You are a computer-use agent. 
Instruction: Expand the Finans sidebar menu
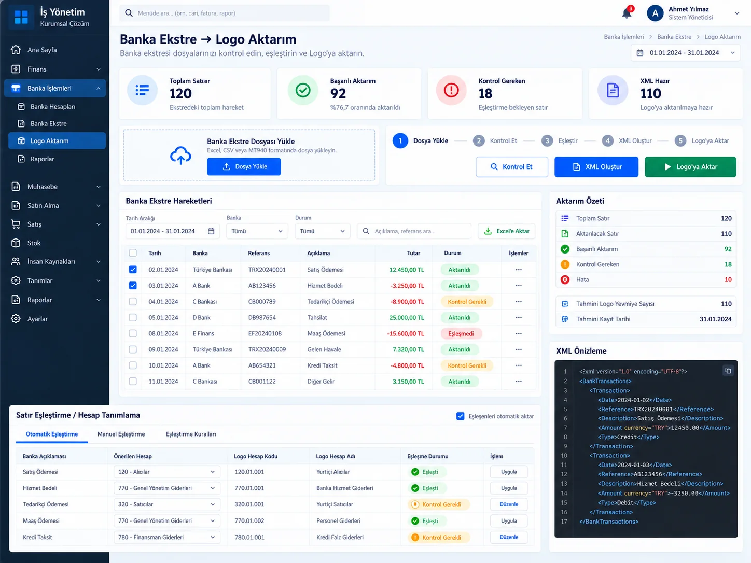55,69
